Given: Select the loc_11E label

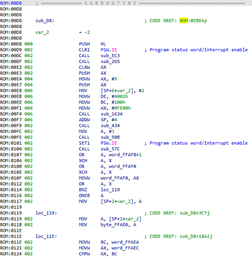Looking at the screenshot, I should coord(46,236).
